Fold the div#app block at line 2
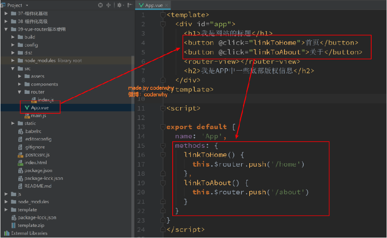Viewport: 387px width, 238px height. 163,24
